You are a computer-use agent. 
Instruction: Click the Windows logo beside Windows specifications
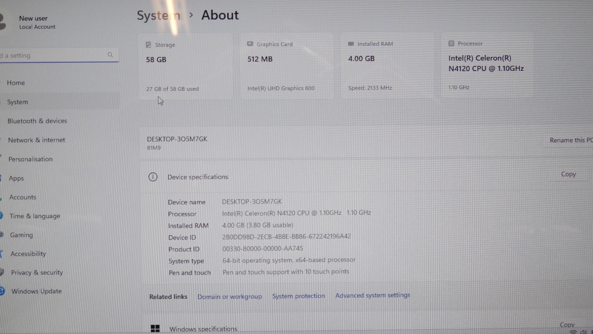click(x=155, y=328)
